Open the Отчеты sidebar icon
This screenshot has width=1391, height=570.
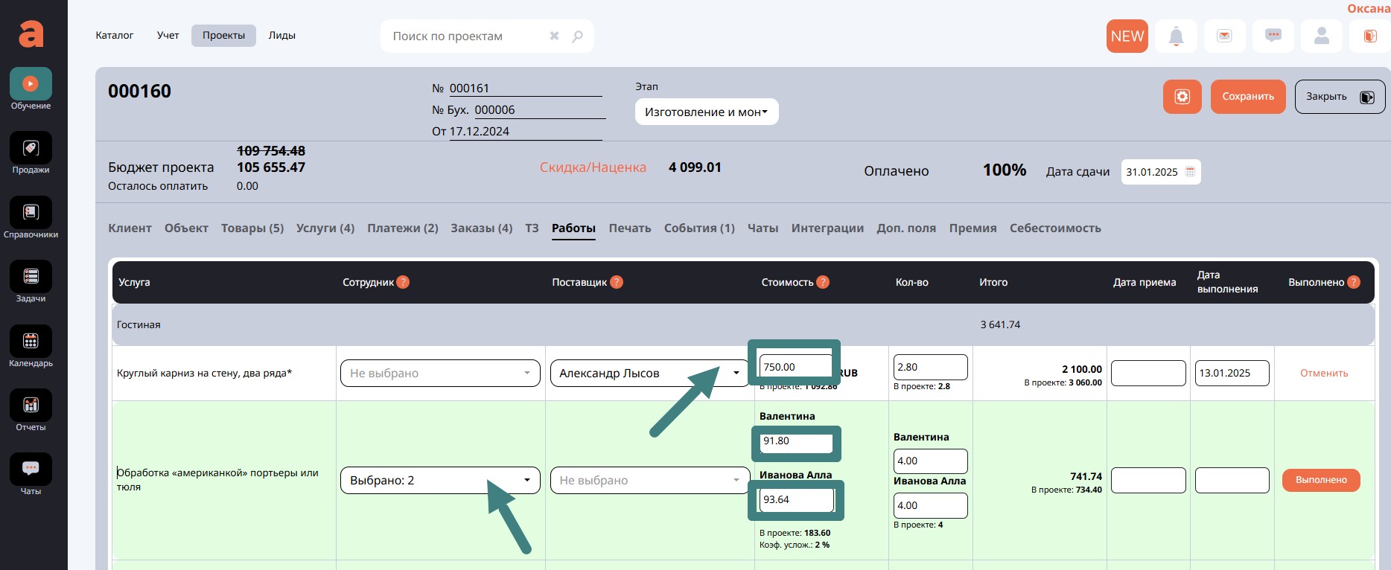(x=31, y=406)
